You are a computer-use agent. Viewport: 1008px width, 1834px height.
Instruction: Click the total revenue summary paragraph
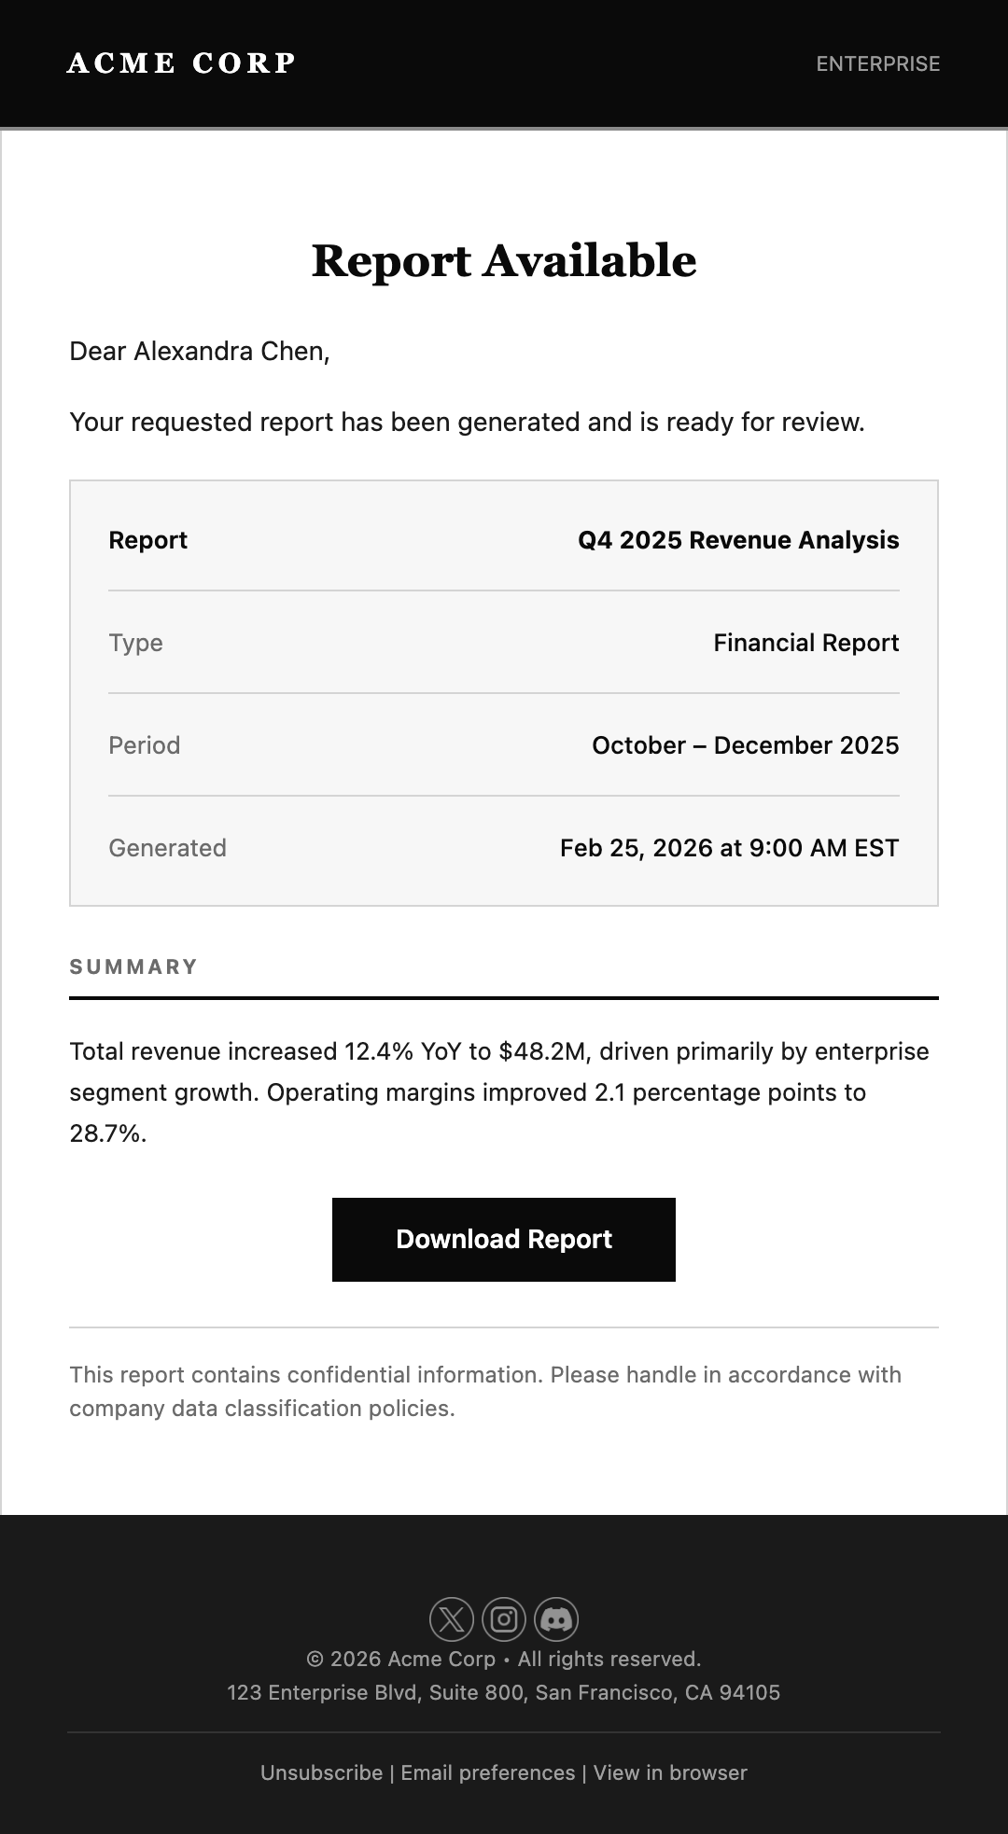click(499, 1092)
